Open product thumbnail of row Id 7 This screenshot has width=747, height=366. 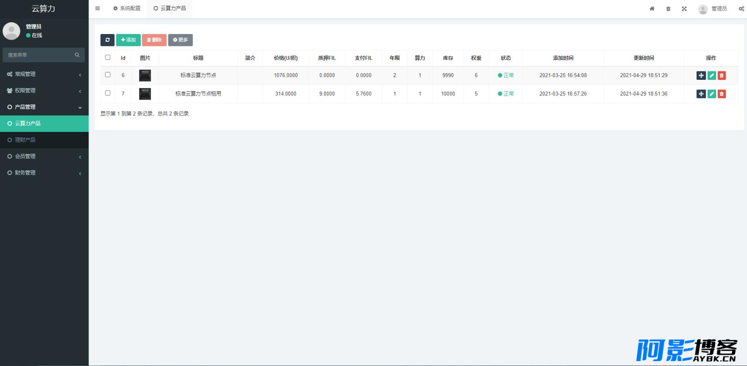(x=145, y=94)
